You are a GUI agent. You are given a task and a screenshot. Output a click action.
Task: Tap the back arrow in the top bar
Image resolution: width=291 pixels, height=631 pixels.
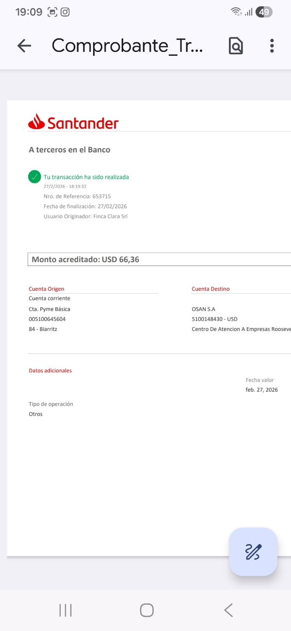pyautogui.click(x=24, y=46)
